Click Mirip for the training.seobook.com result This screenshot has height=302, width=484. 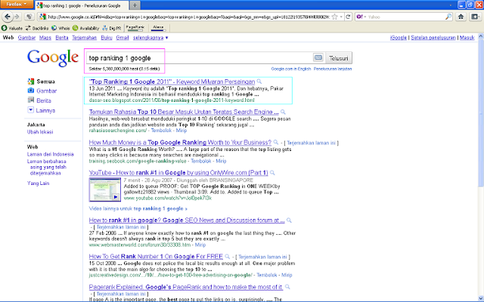tap(221, 161)
